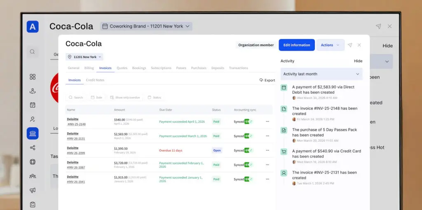
Task: Open the Date filter
Action: [x=96, y=97]
